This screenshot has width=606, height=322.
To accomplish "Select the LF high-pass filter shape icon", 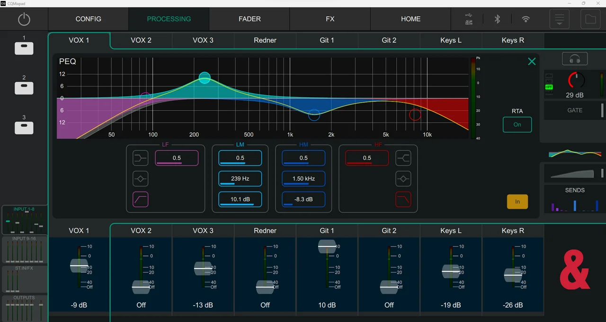I will 140,200.
